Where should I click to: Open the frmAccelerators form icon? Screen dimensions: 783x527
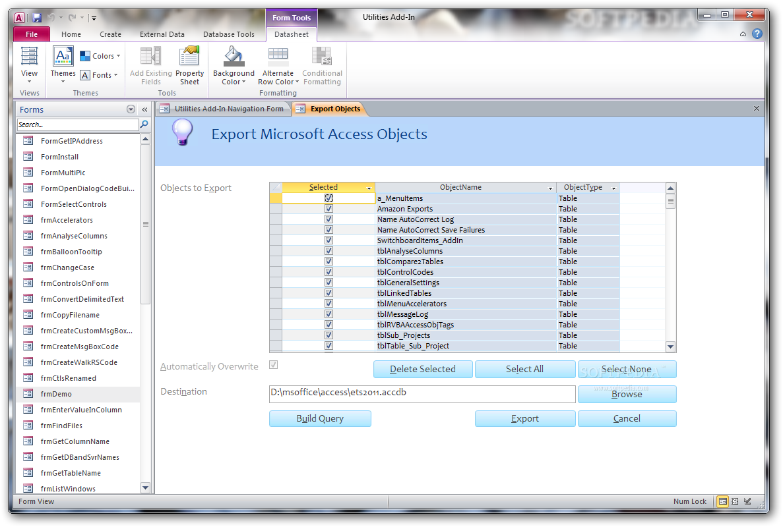28,220
